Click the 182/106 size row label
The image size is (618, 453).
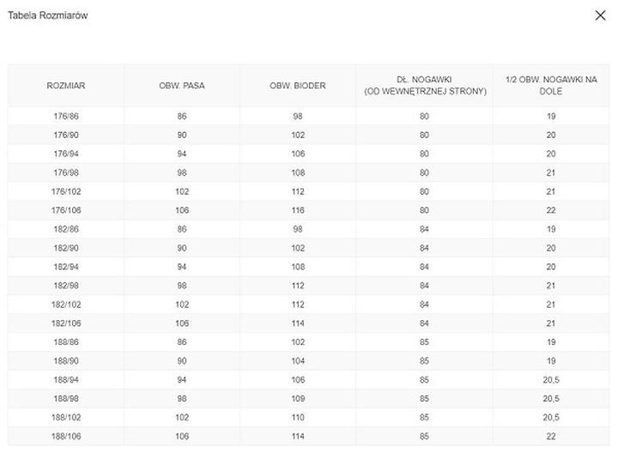point(66,323)
